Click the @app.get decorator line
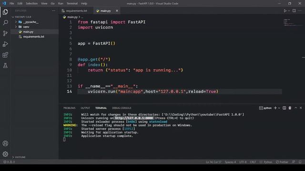Image resolution: width=305 pixels, height=171 pixels. (94, 59)
